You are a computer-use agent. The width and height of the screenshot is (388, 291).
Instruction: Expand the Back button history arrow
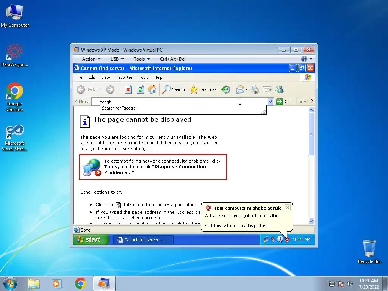coord(100,89)
